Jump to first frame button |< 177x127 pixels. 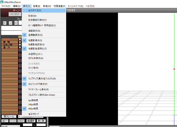(x=5, y=23)
